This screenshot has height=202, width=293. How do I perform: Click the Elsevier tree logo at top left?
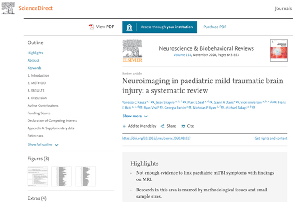coord(8,8)
